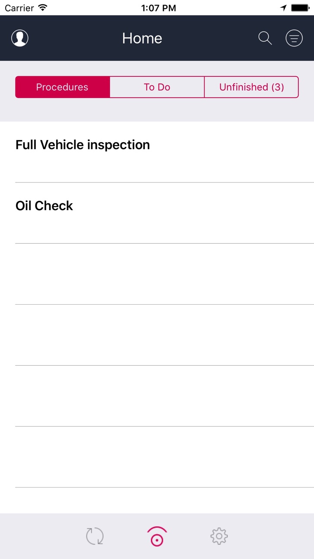Switch to the To Do tab

(157, 87)
